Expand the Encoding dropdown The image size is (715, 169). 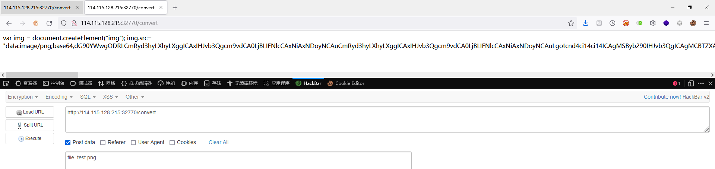(x=59, y=97)
